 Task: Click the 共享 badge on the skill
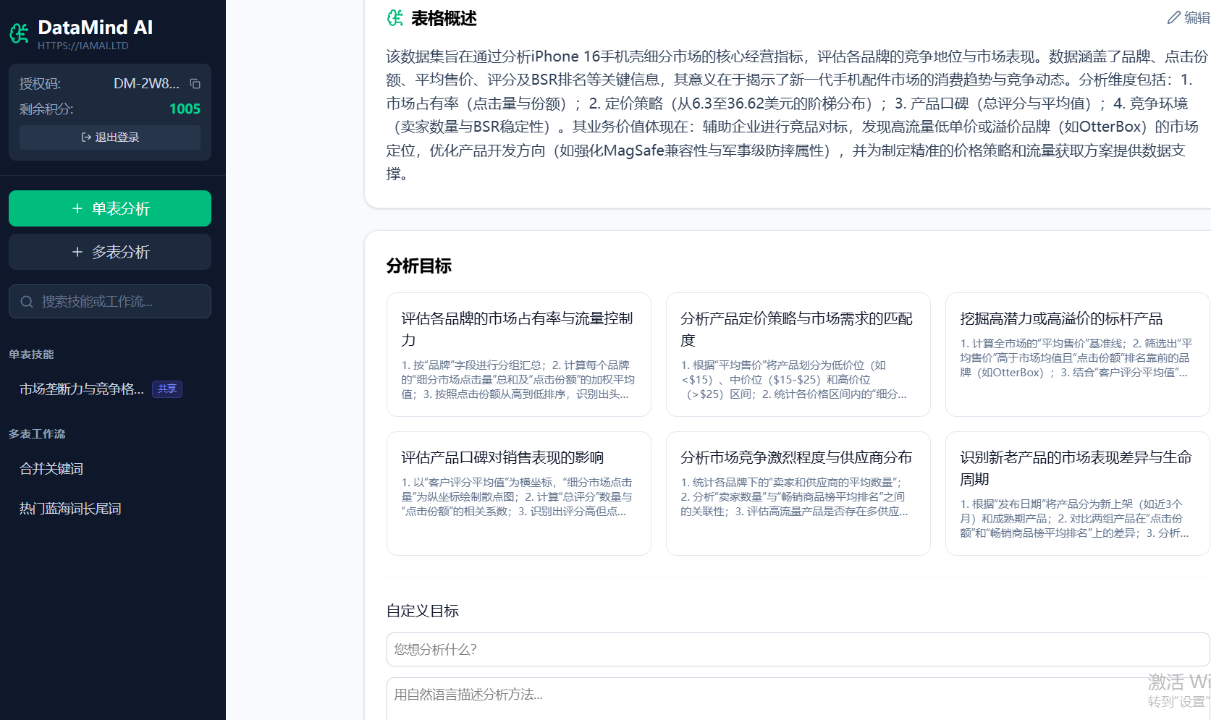point(167,389)
